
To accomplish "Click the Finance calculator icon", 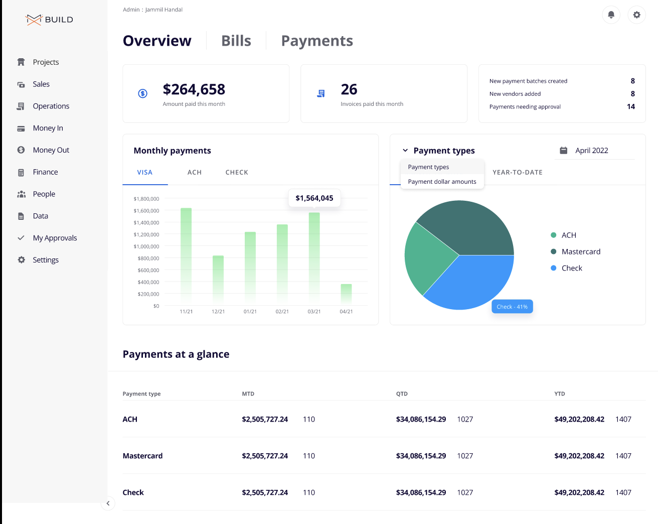I will pos(21,172).
